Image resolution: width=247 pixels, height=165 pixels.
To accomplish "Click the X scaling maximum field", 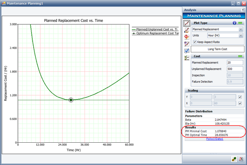I will pos(225,103).
